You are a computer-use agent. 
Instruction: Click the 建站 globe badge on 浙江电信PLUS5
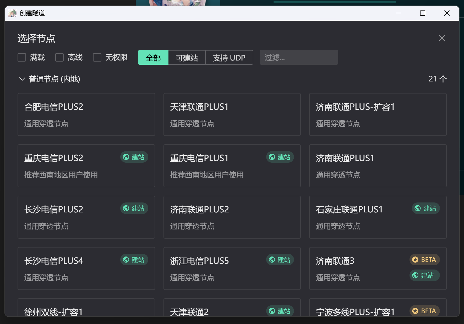point(280,260)
